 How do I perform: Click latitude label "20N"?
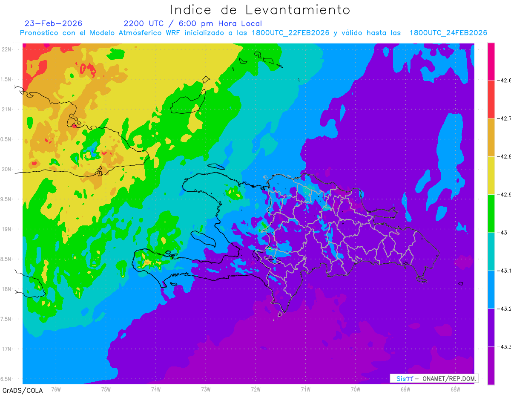click(7, 169)
